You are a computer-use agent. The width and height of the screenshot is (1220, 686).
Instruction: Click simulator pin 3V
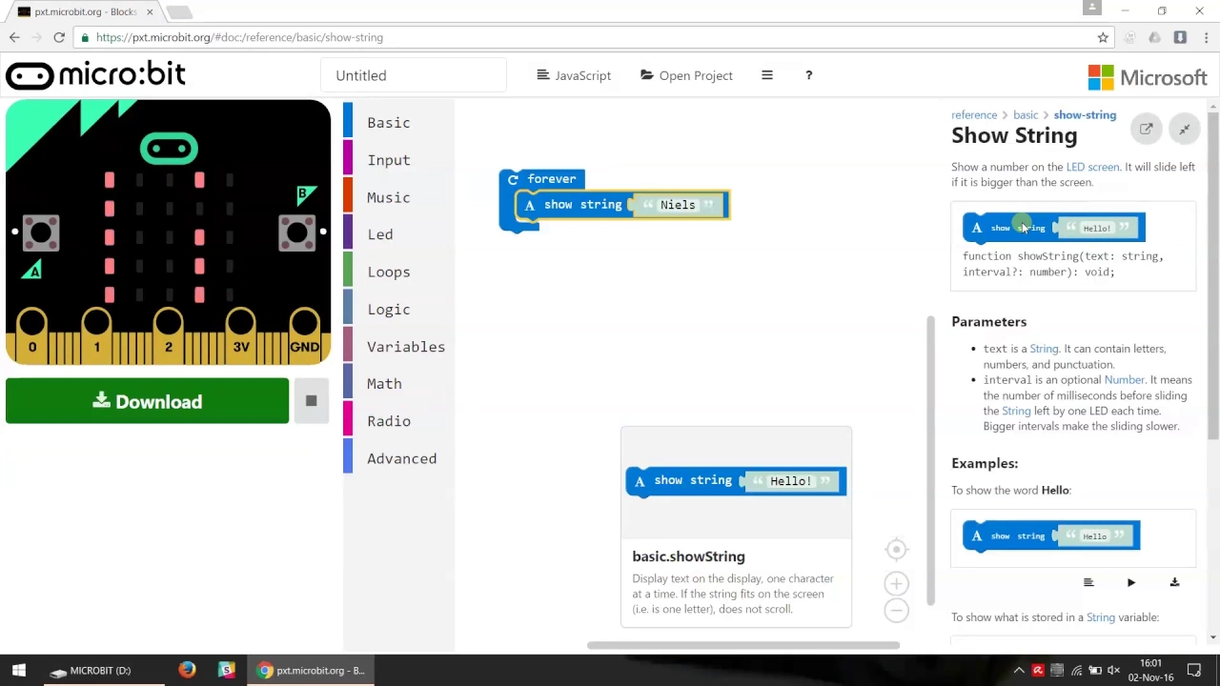coord(241,335)
